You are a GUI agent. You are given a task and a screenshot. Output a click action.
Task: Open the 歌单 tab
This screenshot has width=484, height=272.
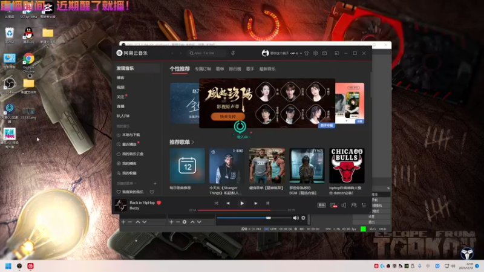(220, 69)
